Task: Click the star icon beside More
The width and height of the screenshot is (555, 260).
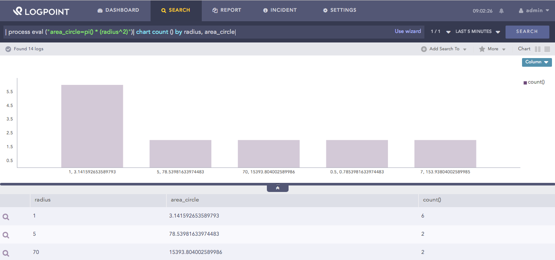Action: tap(482, 49)
